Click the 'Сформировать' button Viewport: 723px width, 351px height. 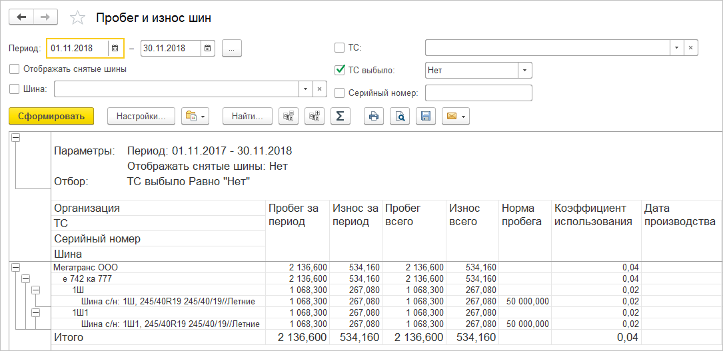51,116
